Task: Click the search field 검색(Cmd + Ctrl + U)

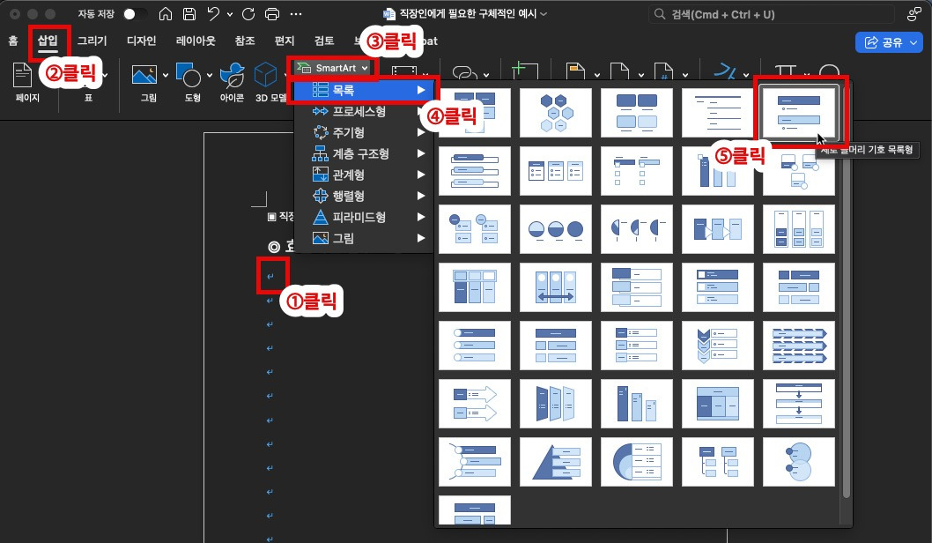Action: (x=772, y=14)
